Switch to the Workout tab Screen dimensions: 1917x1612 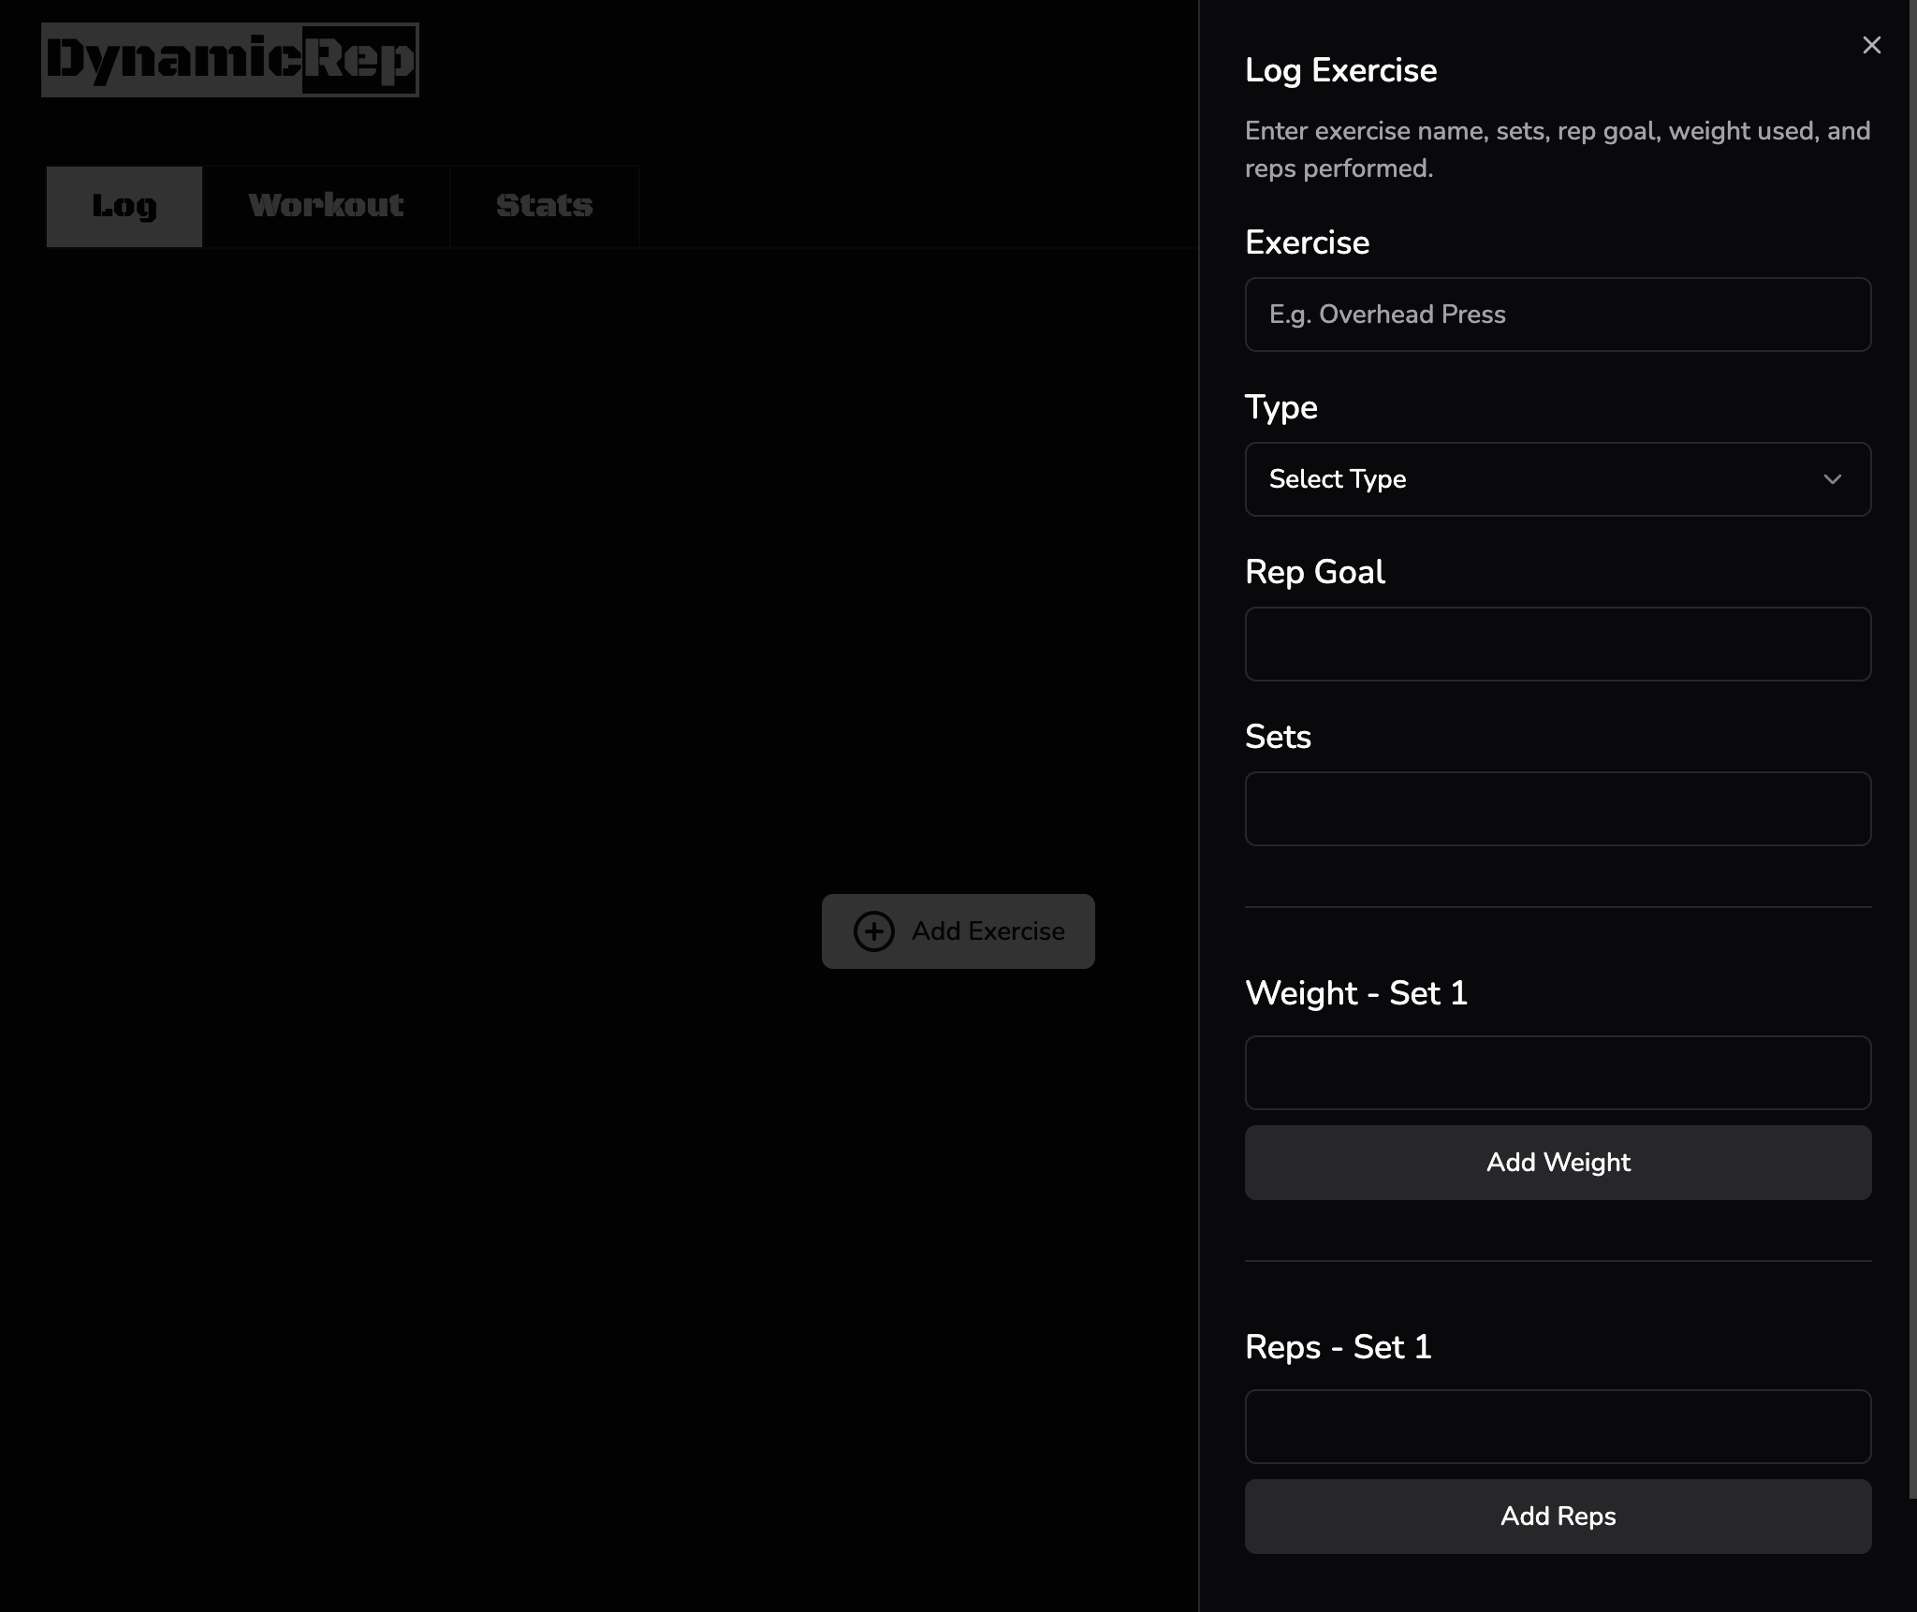coord(326,205)
